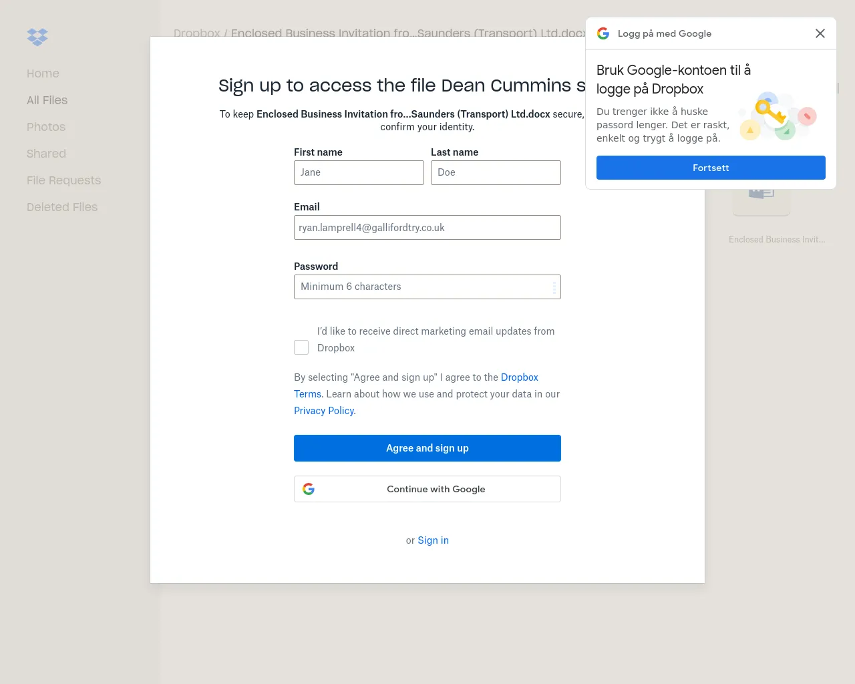Click the Sign in link
Screen dimensions: 855x684
(x=433, y=540)
